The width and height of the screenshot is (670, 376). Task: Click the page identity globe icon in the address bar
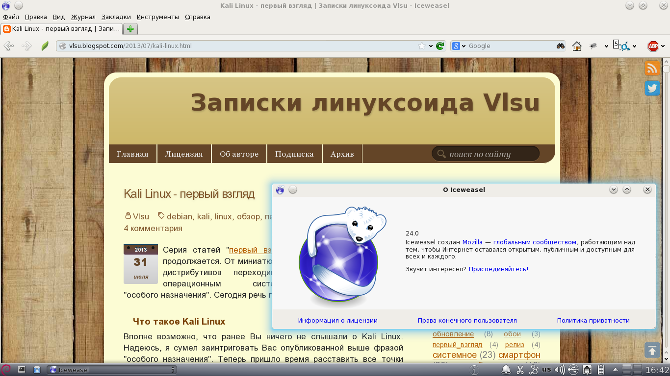click(62, 46)
